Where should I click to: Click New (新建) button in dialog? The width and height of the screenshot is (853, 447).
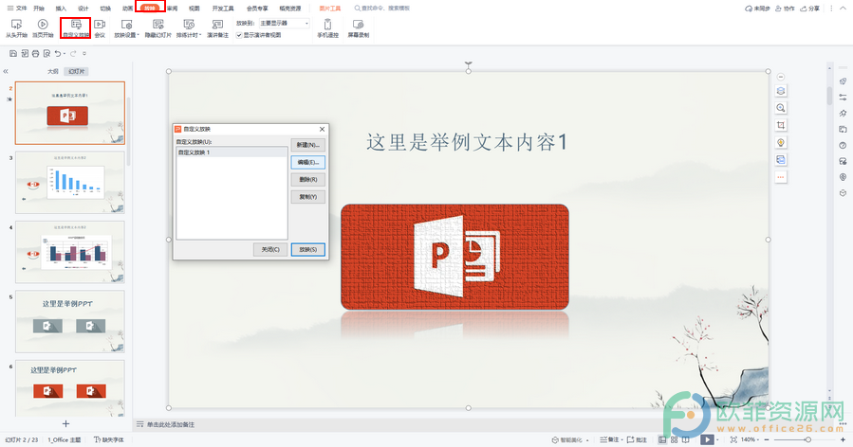pos(308,145)
